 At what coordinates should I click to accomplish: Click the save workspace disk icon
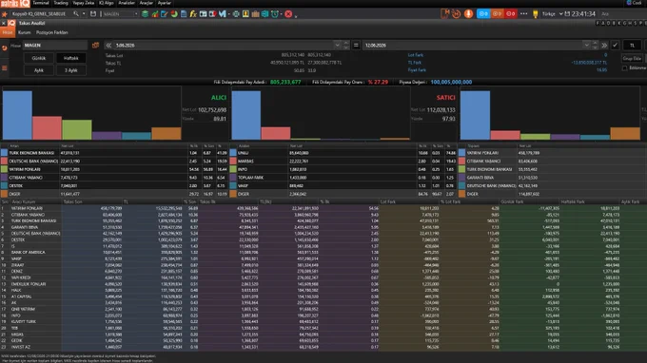tap(93, 13)
